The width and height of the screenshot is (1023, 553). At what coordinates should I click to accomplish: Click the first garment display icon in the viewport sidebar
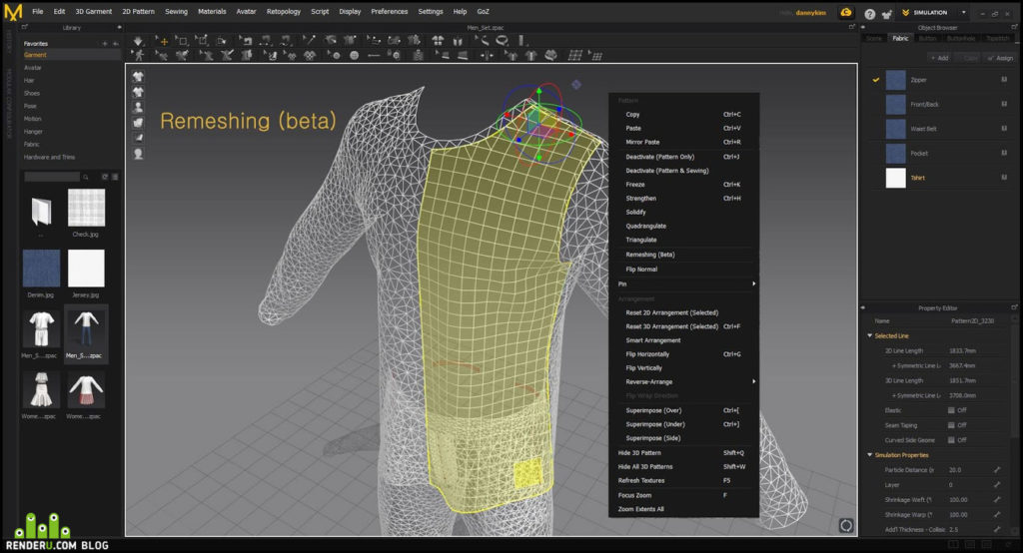coord(138,76)
